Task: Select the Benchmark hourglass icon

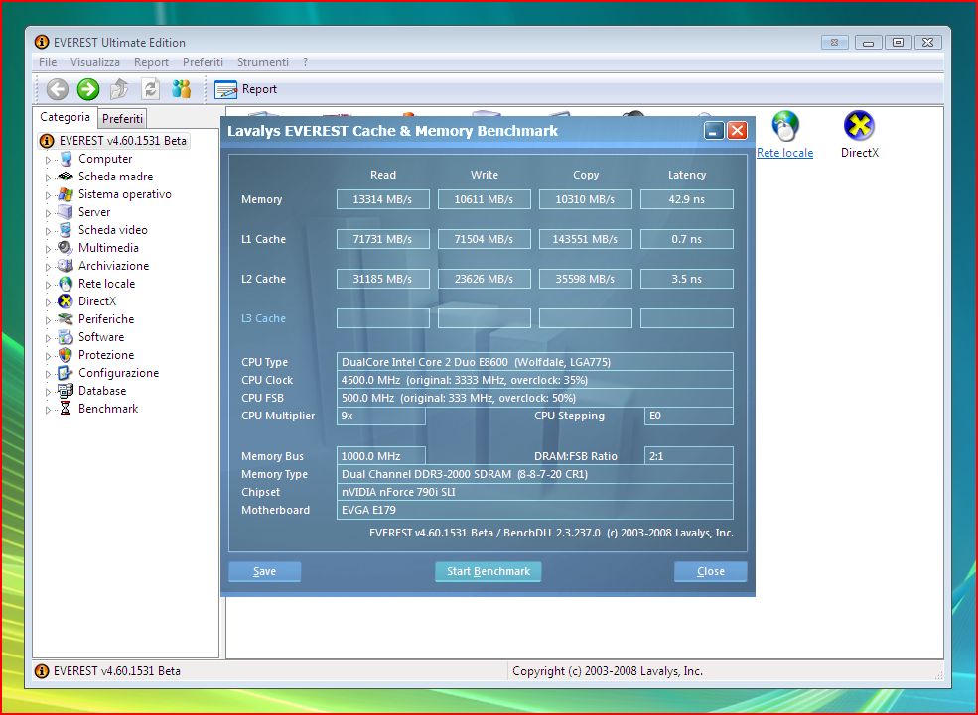Action: (x=65, y=409)
